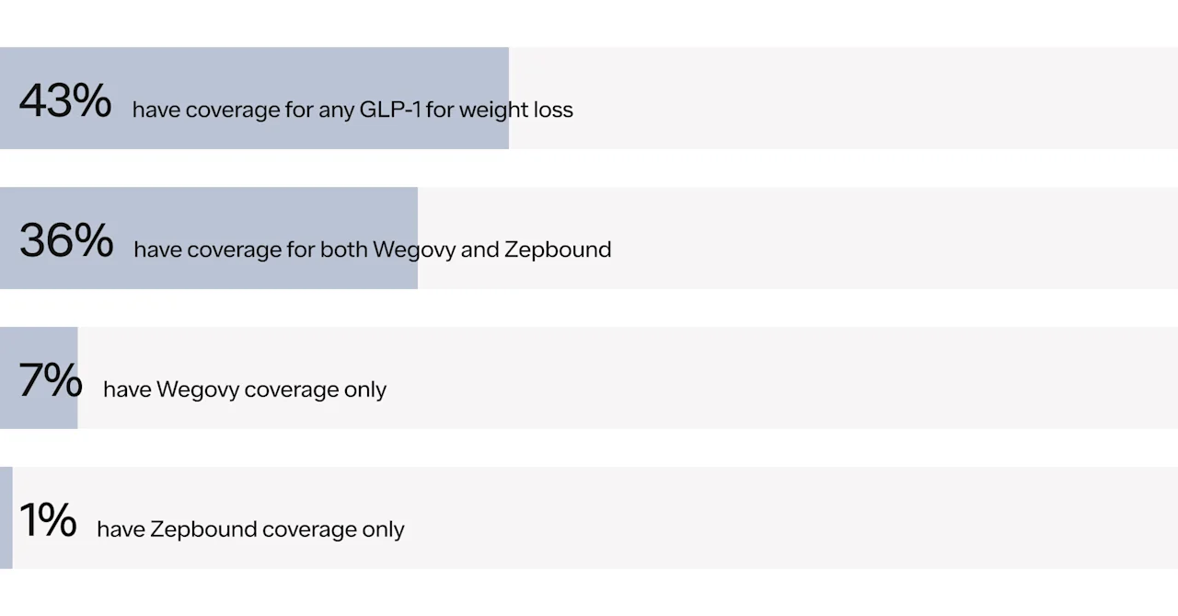Click the unfilled part of the 1% bar
The height and width of the screenshot is (616, 1178).
click(x=782, y=518)
